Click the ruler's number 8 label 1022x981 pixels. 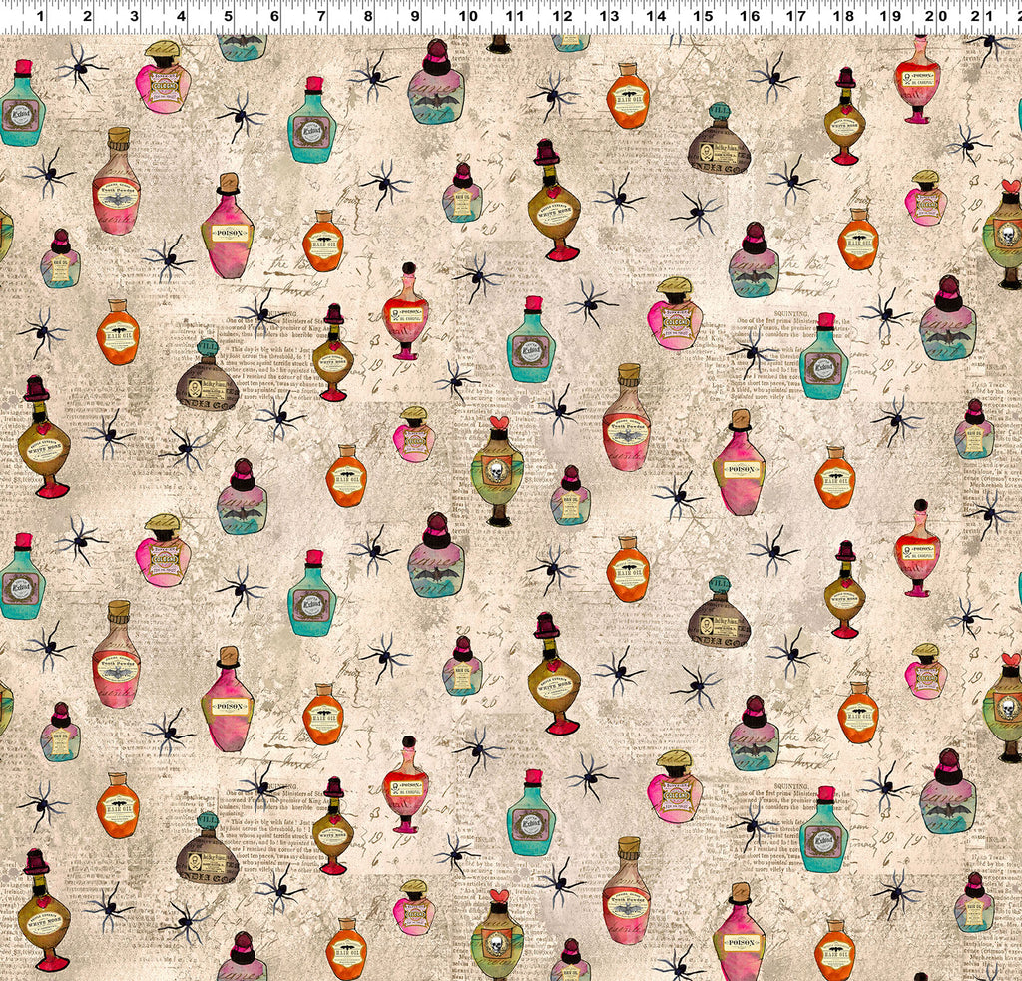tap(368, 16)
